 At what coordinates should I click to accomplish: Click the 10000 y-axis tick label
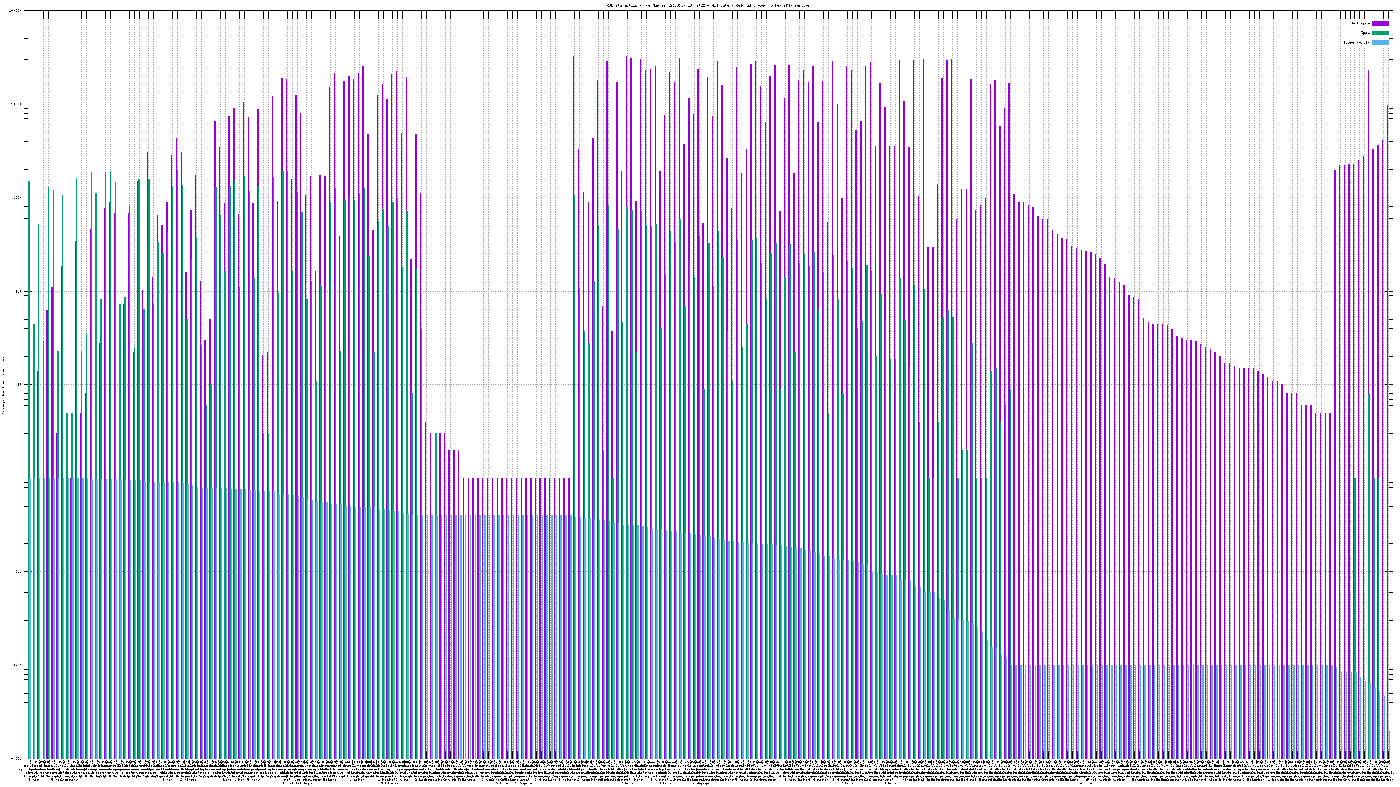[x=17, y=104]
